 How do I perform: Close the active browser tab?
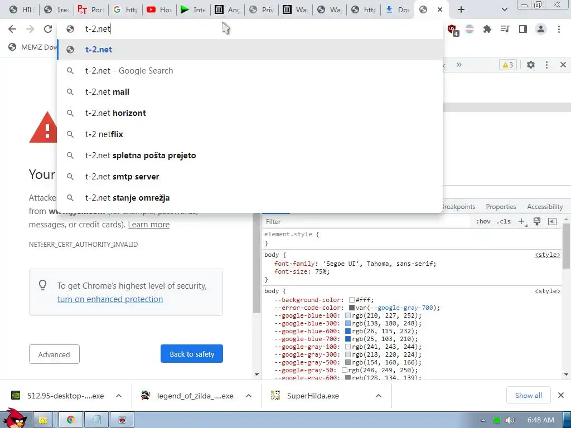click(x=440, y=9)
